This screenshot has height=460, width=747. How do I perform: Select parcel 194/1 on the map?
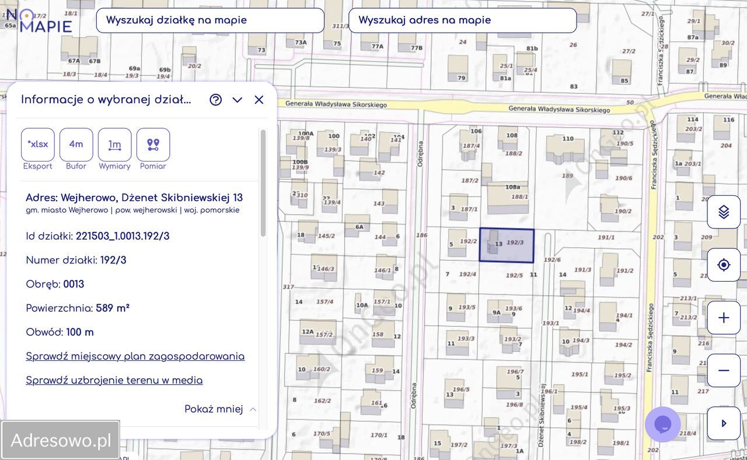(x=624, y=315)
